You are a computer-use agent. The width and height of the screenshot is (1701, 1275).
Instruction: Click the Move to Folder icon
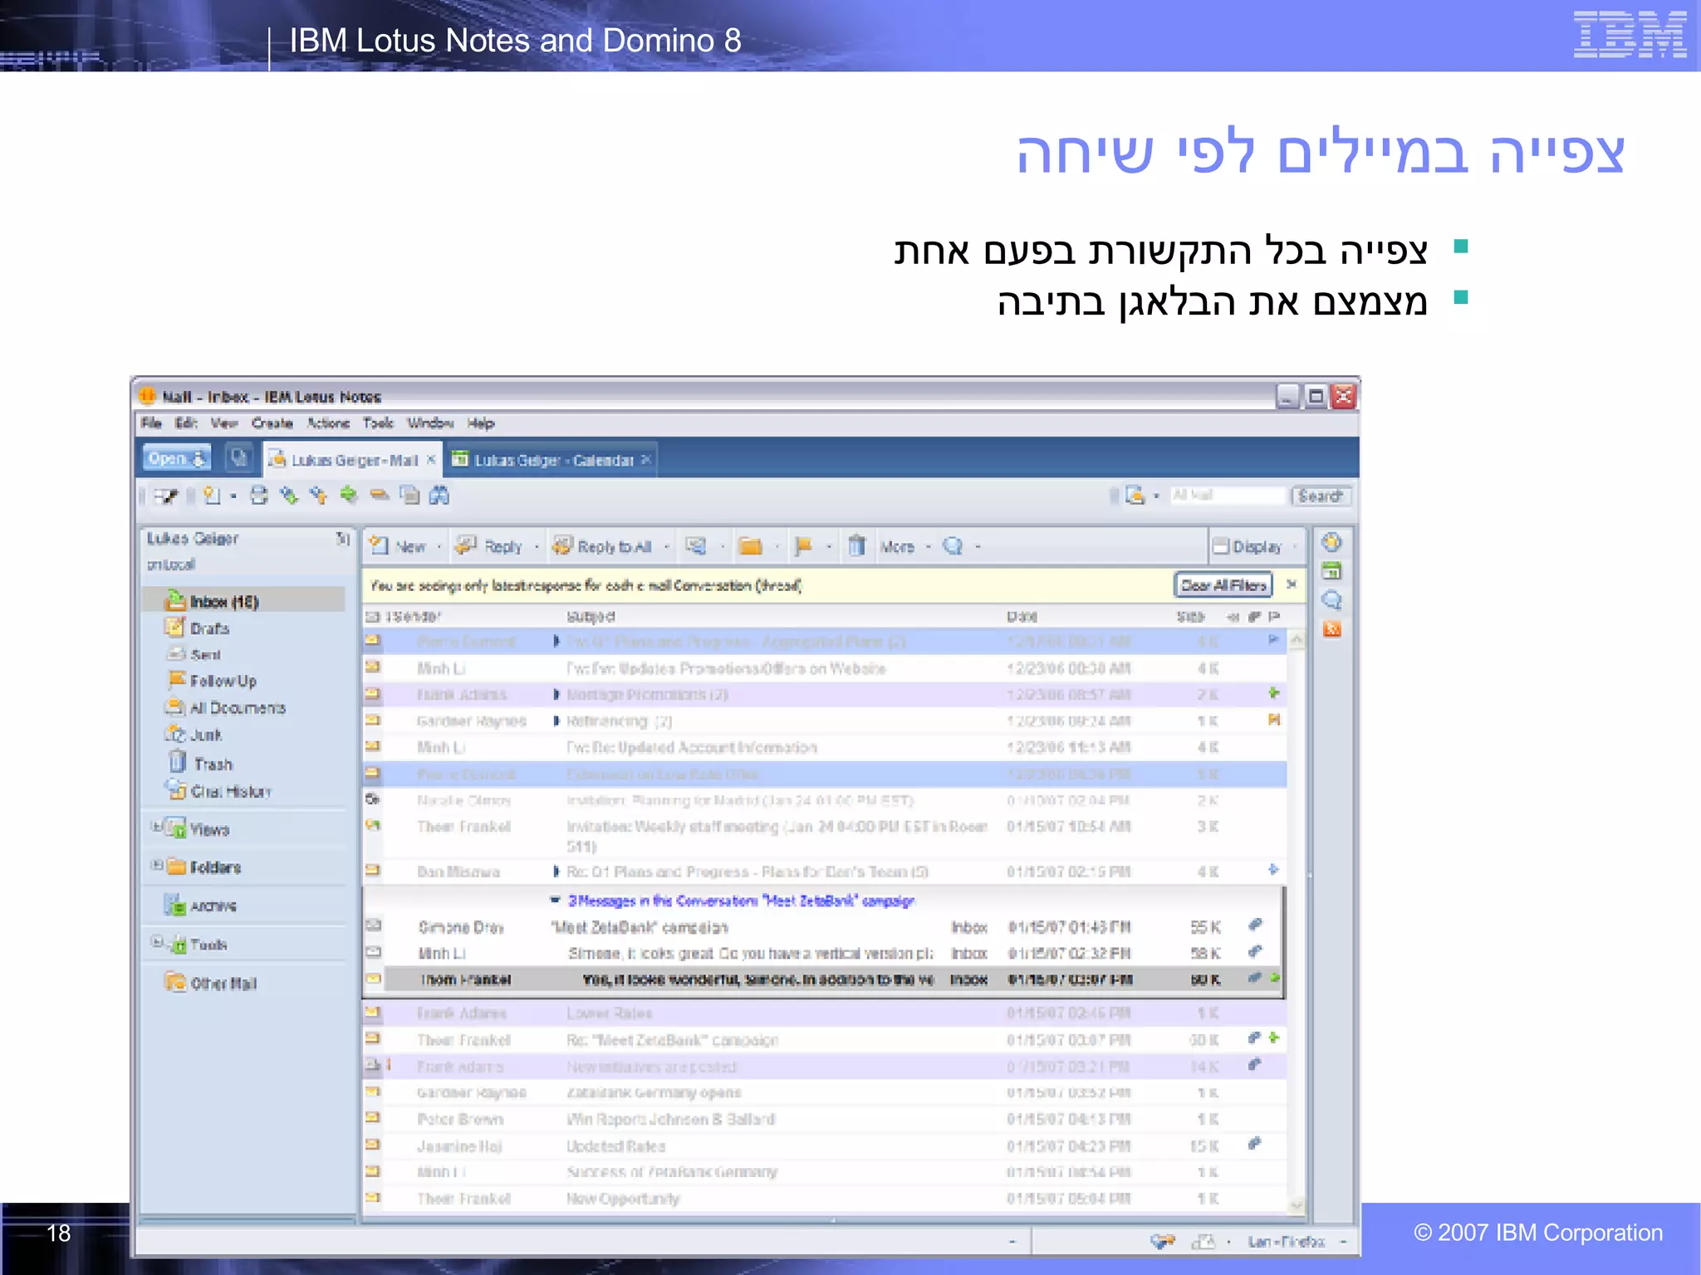pos(750,546)
